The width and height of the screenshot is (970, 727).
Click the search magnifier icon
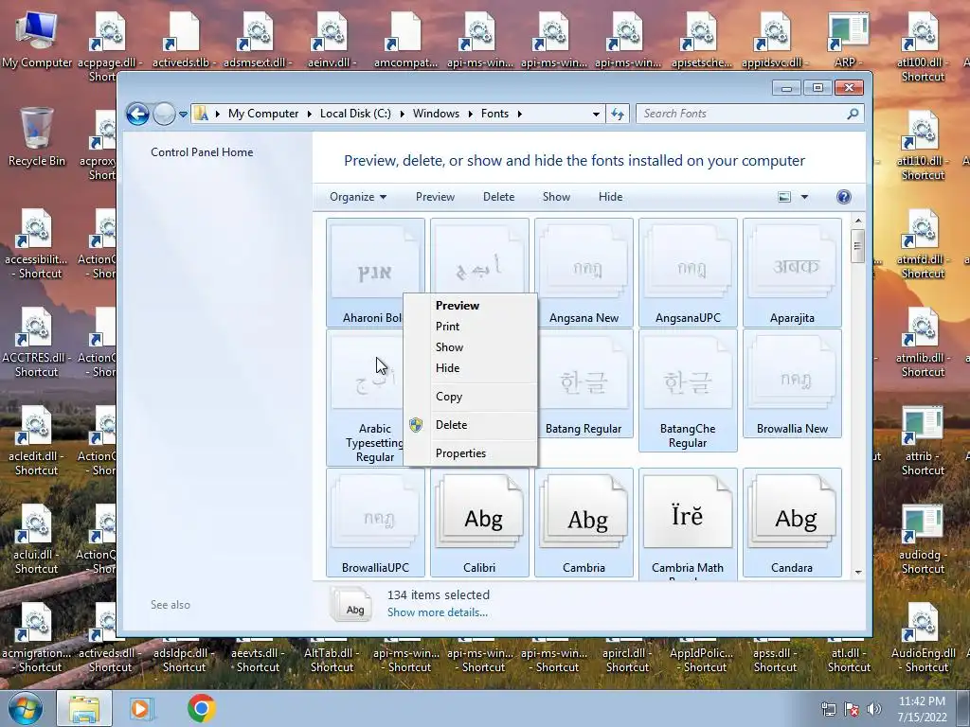click(x=853, y=114)
